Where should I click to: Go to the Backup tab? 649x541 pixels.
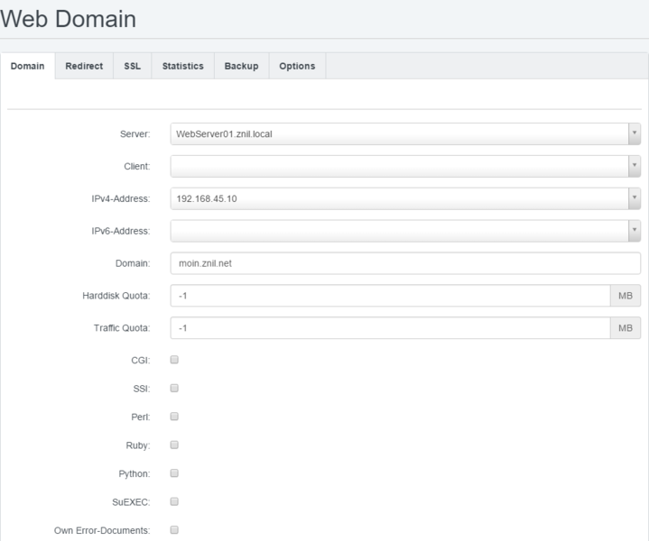click(241, 67)
